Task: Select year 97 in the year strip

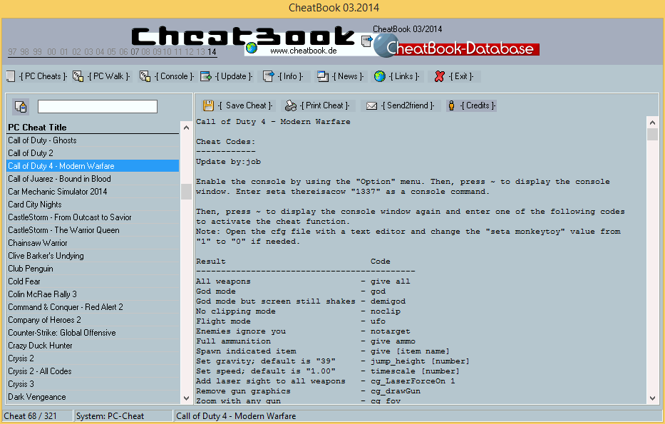Action: click(x=12, y=52)
